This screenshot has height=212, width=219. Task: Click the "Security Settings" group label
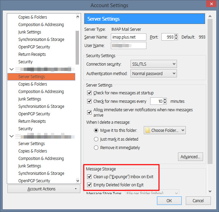point(101,56)
